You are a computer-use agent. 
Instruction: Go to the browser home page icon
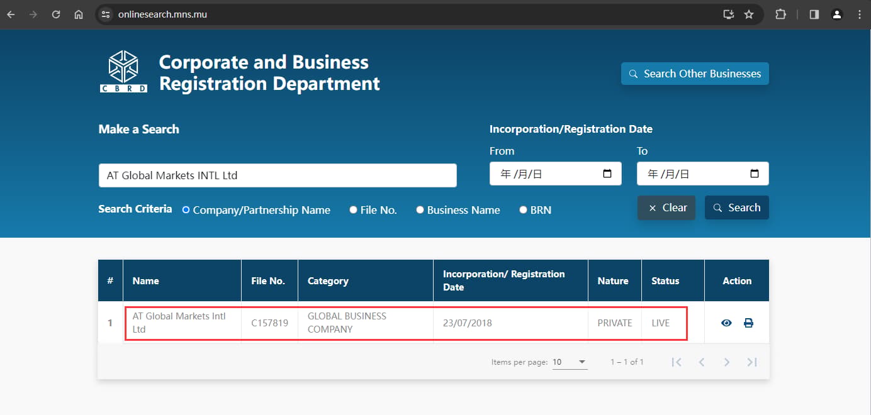(x=79, y=14)
